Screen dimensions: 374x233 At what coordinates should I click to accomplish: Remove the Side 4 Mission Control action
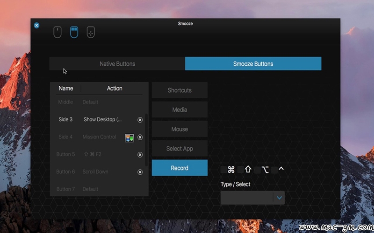click(x=140, y=137)
